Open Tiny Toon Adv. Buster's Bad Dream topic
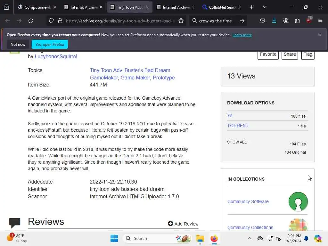328x246 pixels. pos(130,70)
